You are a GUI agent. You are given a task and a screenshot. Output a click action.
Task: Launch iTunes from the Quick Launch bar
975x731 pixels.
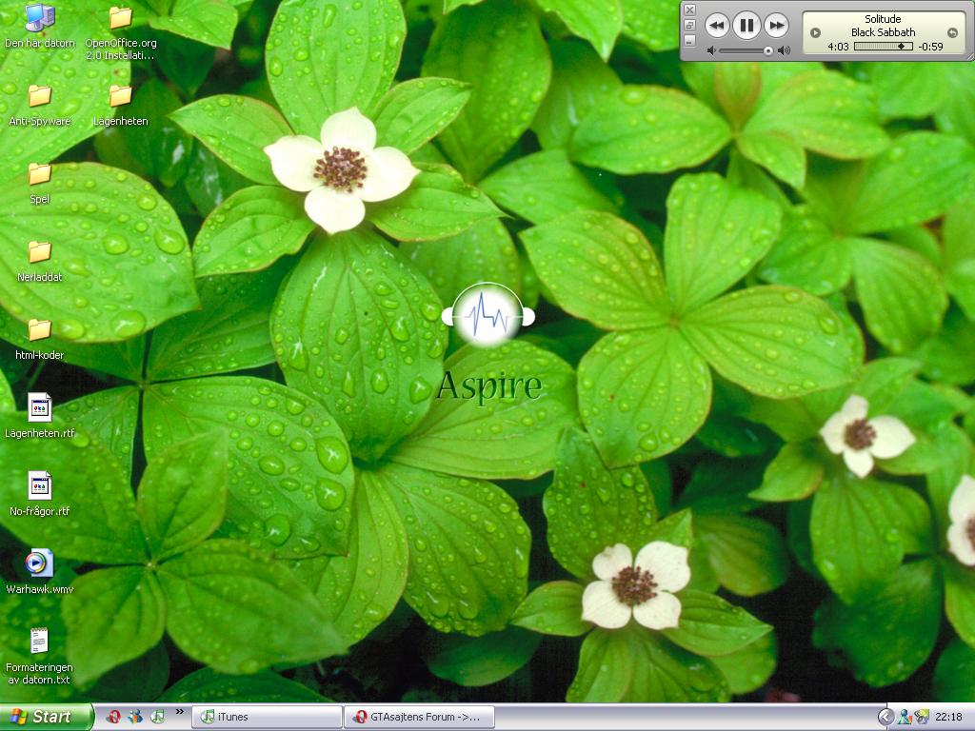tap(158, 717)
